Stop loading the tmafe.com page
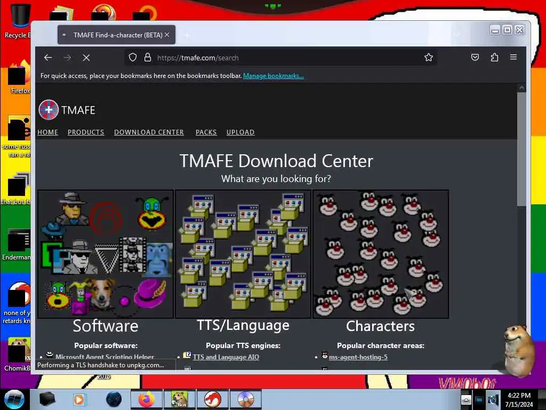546x410 pixels. [x=86, y=58]
